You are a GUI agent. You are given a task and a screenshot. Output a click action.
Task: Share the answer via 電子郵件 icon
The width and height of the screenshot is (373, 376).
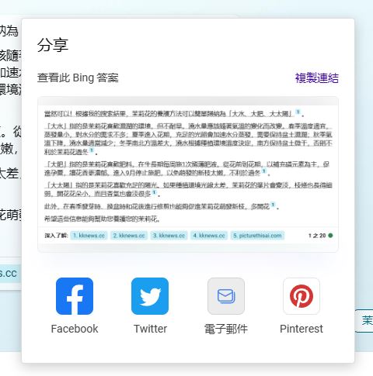point(226,296)
